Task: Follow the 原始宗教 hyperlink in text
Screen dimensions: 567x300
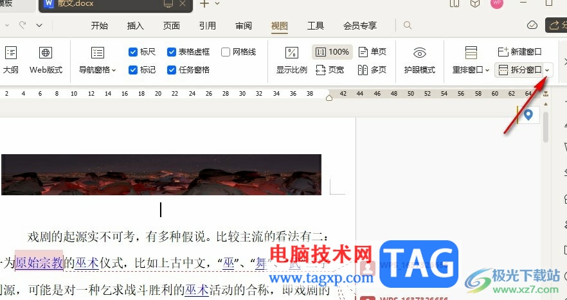Action: pyautogui.click(x=39, y=263)
